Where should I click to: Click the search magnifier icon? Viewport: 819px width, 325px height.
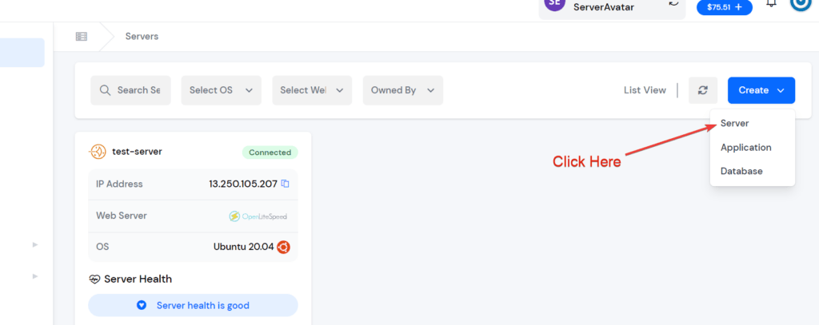point(105,90)
